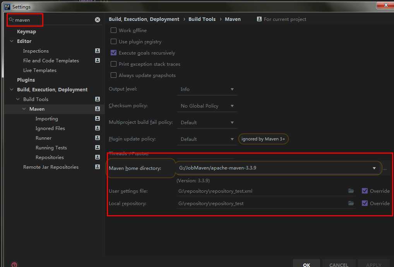The image size is (394, 267).
Task: Clear the maven search text
Action: [98, 20]
